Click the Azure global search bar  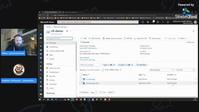click(x=98, y=22)
